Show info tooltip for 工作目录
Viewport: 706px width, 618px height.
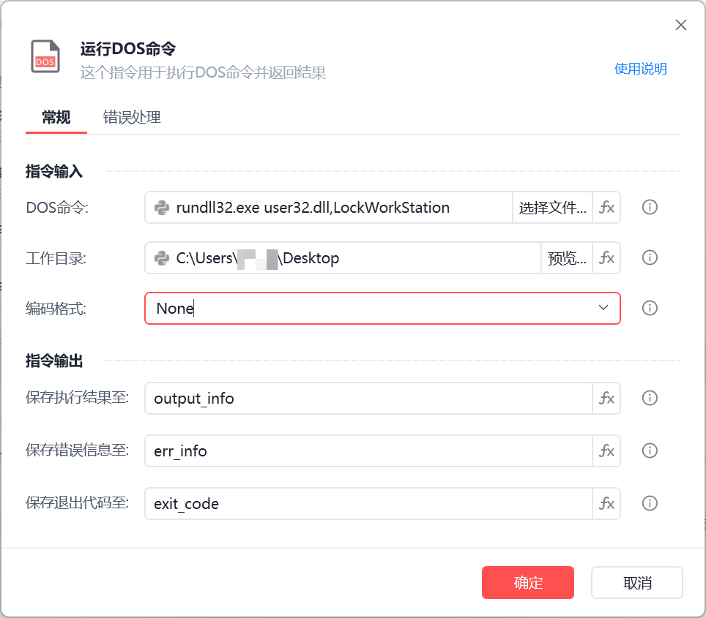coord(649,258)
